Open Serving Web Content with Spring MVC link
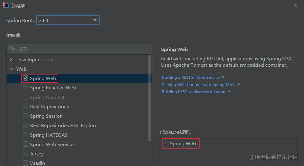Screen dimensions: 304x166 tap(199, 85)
